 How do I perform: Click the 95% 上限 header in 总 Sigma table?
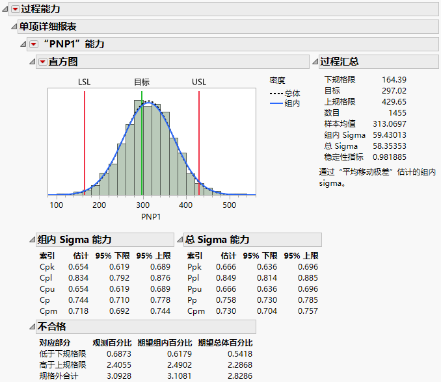(x=301, y=256)
